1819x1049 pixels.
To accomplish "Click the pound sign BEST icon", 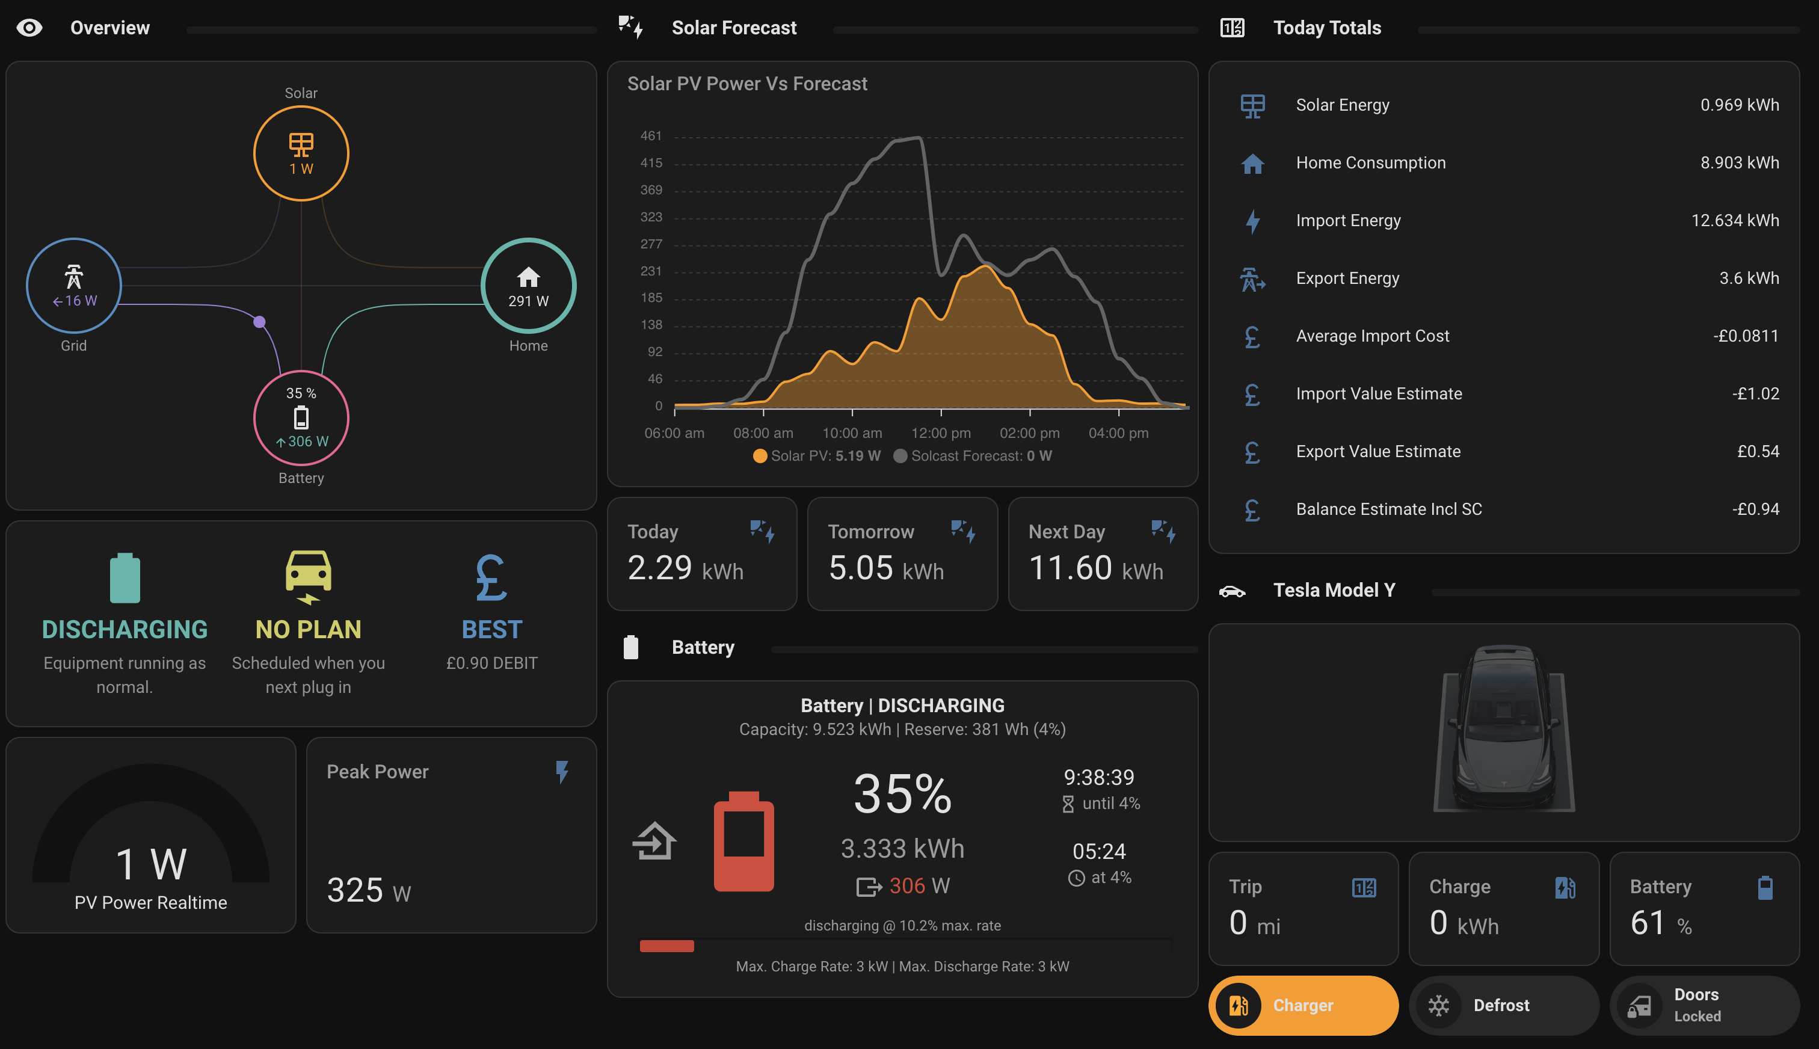I will click(491, 577).
